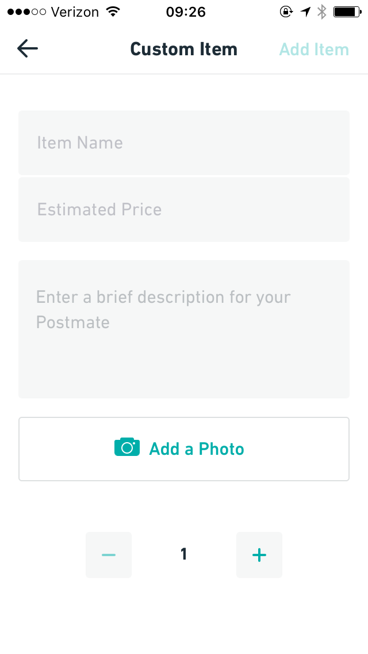The image size is (368, 654).
Task: Tap the quantity value 1
Action: point(184,554)
